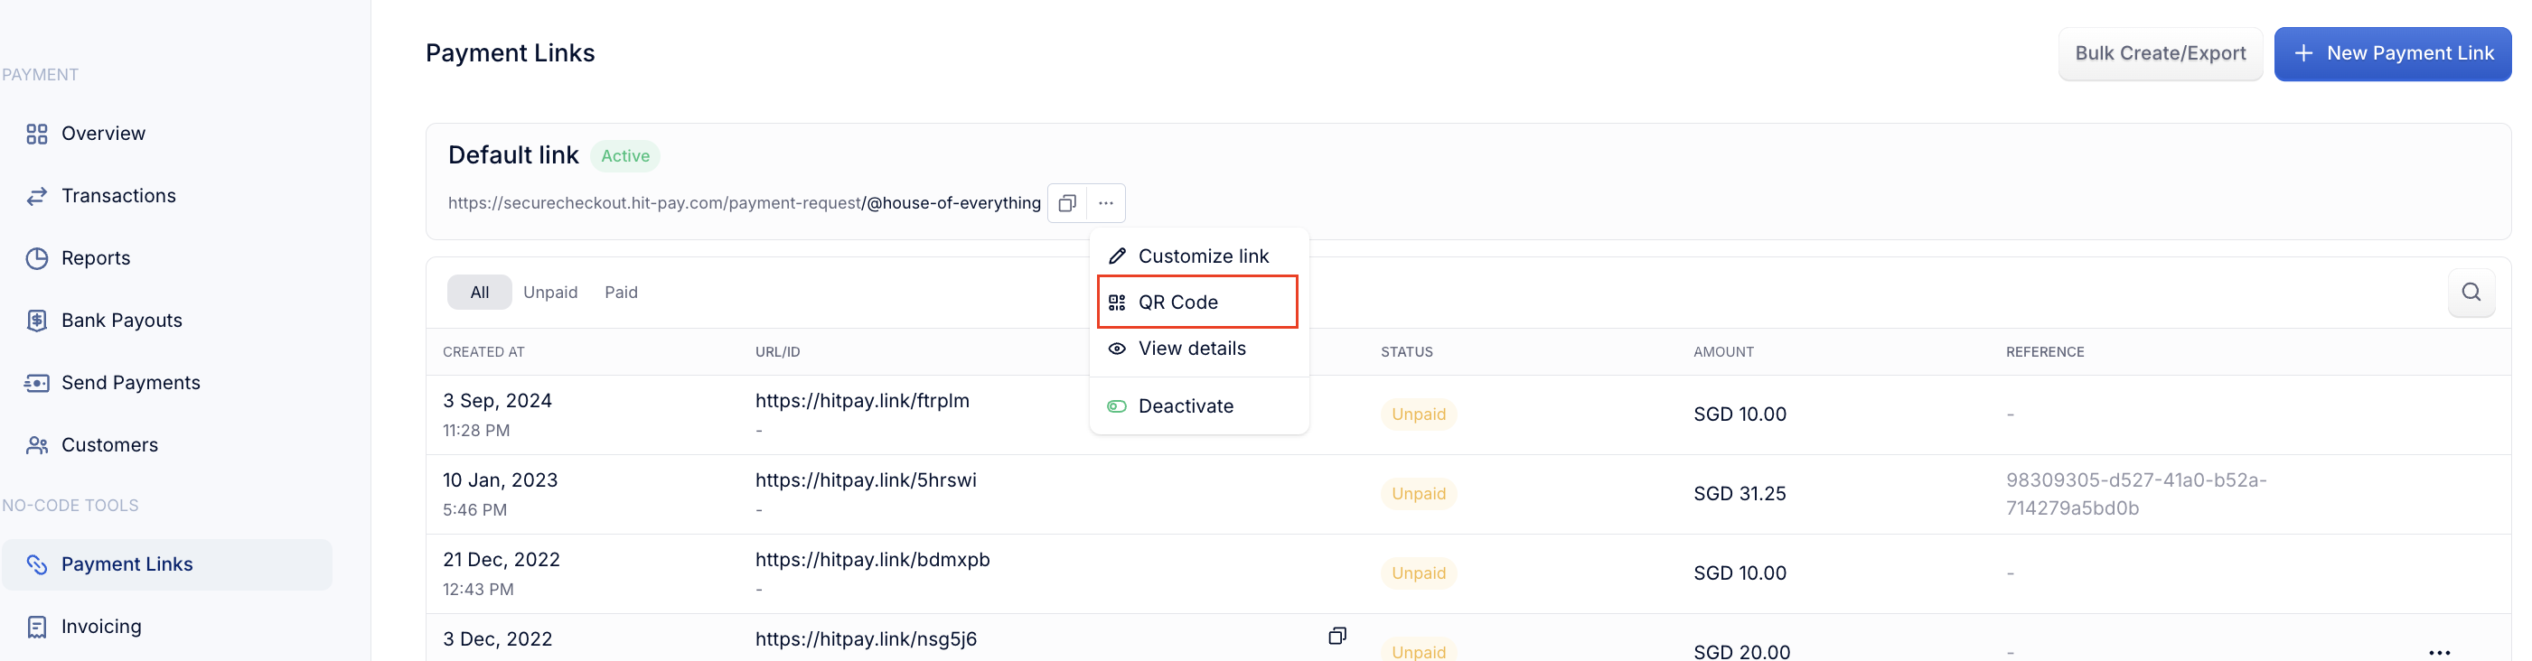
Task: Choose Customize link from the menu
Action: tap(1198, 256)
